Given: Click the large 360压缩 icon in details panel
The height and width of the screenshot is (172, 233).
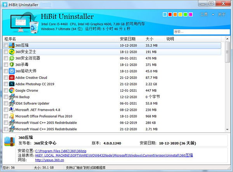Looking at the screenshot, I should [9, 142].
